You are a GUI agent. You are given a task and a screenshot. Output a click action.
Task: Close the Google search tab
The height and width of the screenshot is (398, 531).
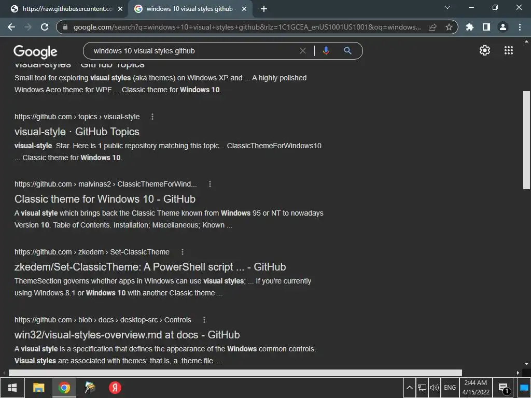244,9
